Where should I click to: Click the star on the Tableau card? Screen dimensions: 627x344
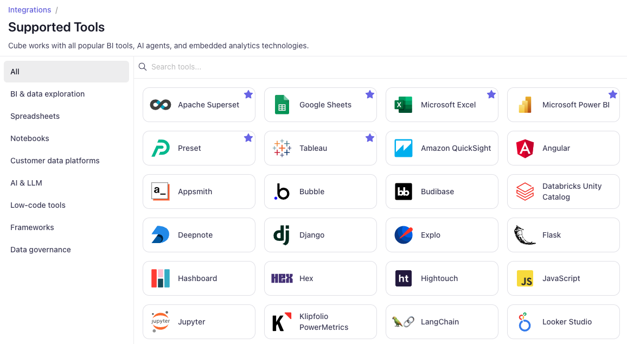click(370, 138)
